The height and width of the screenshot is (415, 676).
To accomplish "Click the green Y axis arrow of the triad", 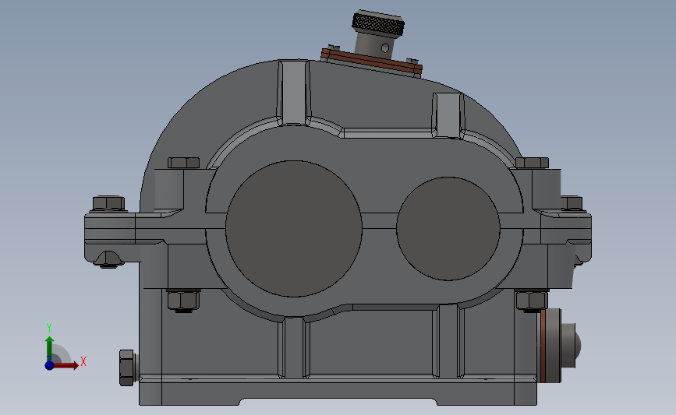I will pyautogui.click(x=49, y=348).
